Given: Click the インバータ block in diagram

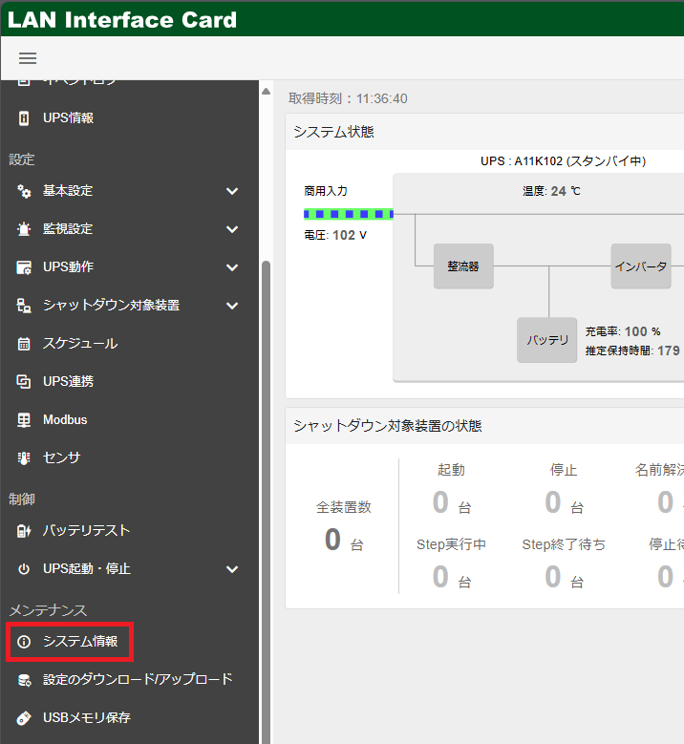Looking at the screenshot, I should pyautogui.click(x=641, y=266).
